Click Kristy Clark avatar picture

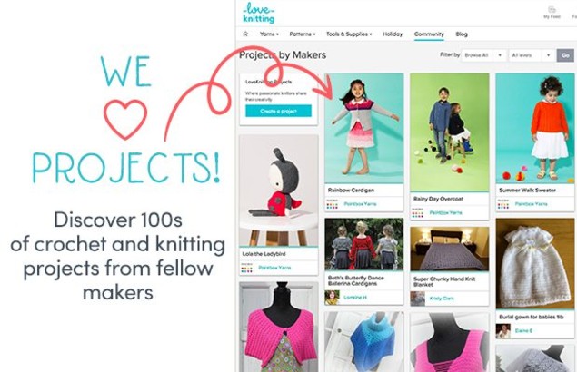418,299
